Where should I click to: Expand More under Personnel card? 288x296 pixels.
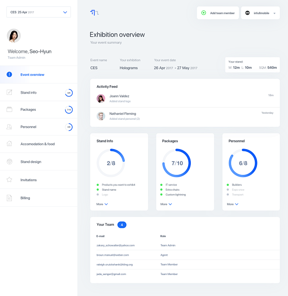point(232,204)
